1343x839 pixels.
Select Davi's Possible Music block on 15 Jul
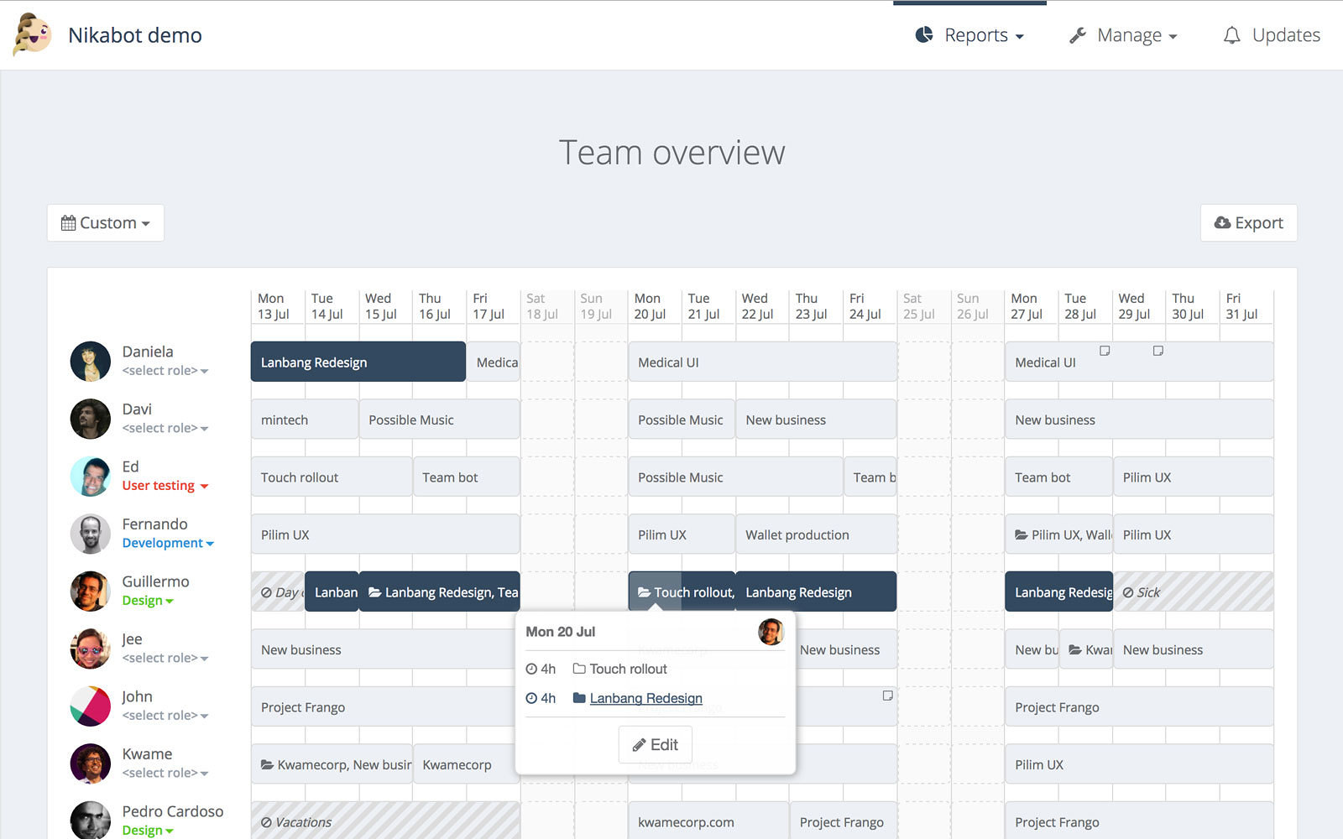point(439,419)
